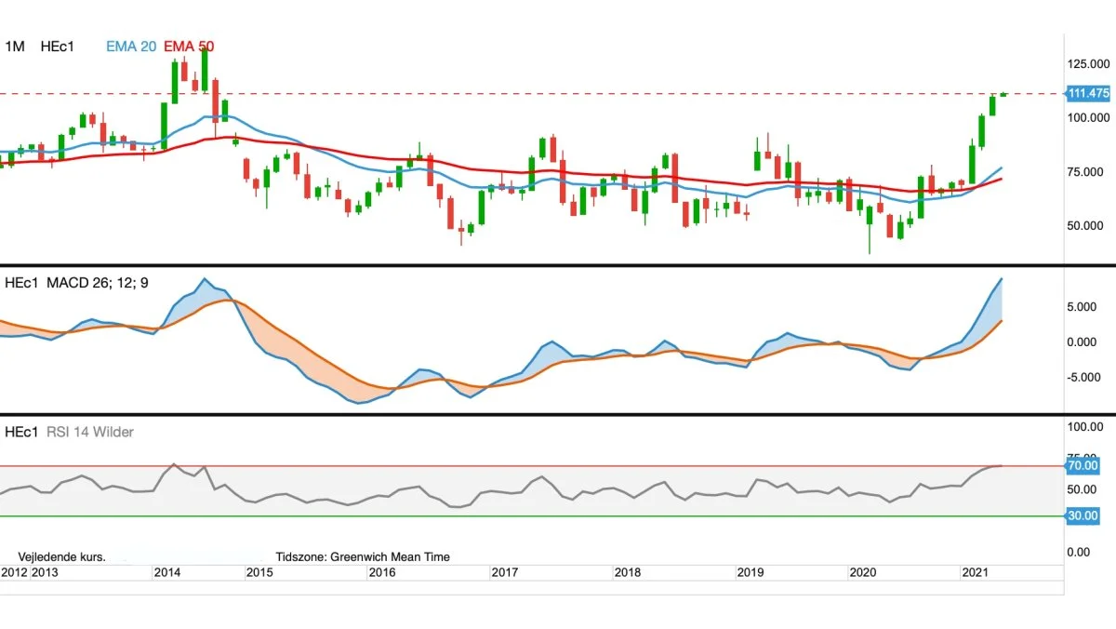Click the HEc1 symbol in the MACD panel
Viewport: 1116px width, 629px height.
pos(21,281)
